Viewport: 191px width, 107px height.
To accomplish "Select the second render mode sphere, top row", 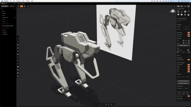I will (x=182, y=11).
